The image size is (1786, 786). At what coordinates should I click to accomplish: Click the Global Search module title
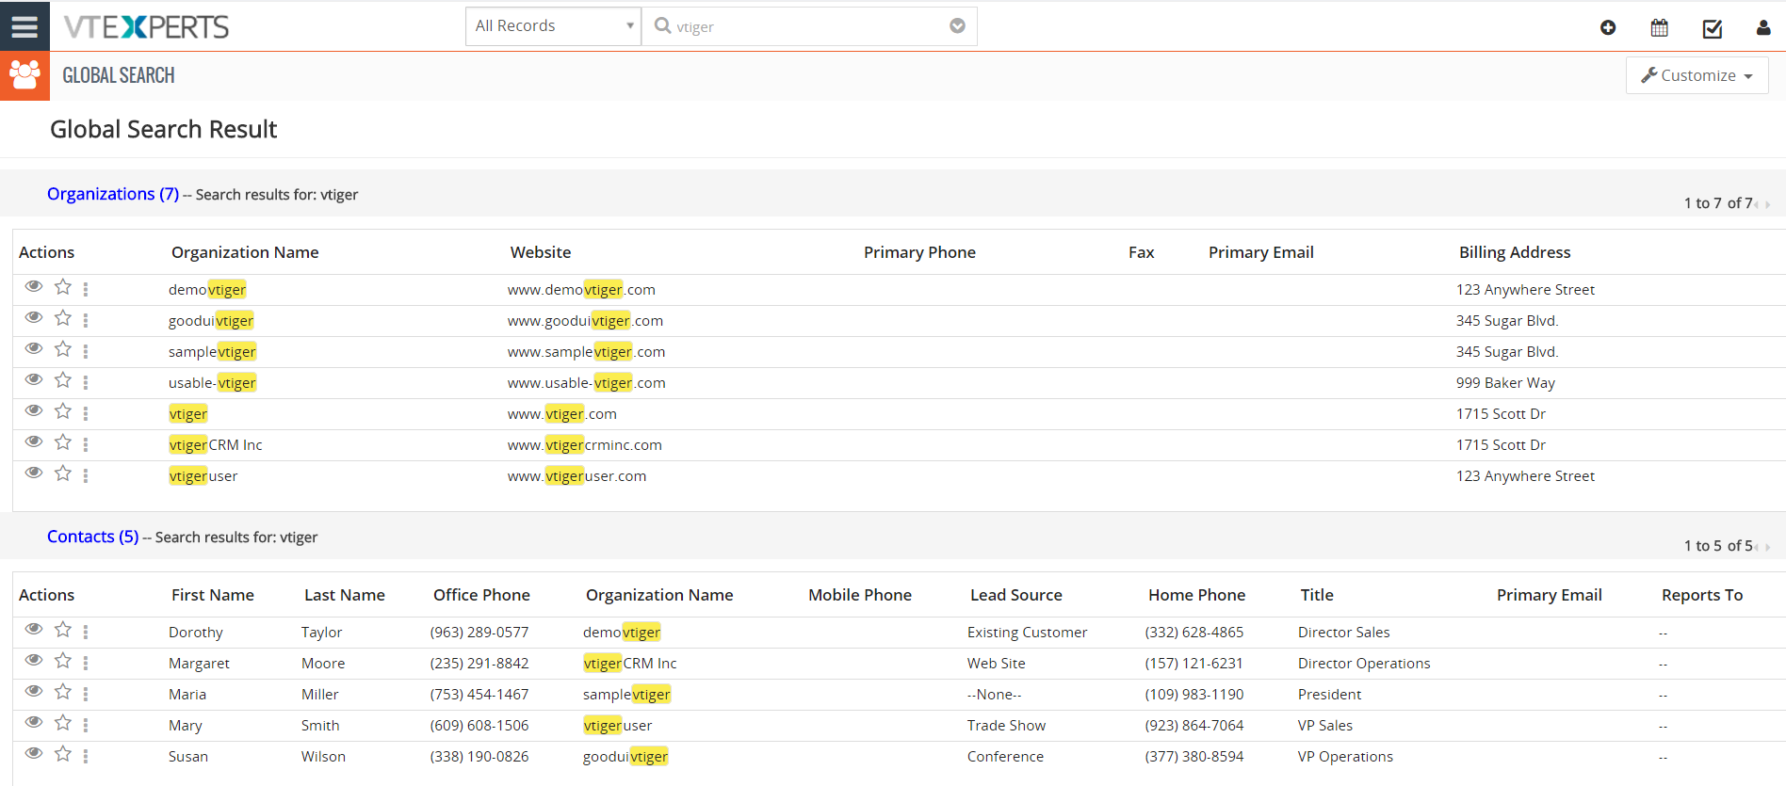pyautogui.click(x=119, y=75)
